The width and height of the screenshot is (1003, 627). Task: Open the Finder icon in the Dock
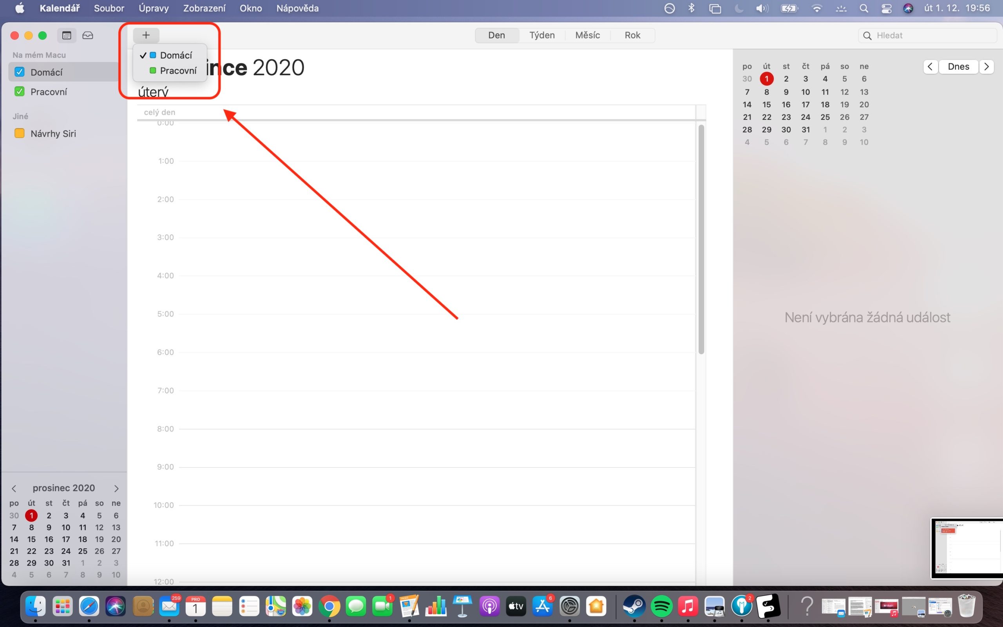36,607
